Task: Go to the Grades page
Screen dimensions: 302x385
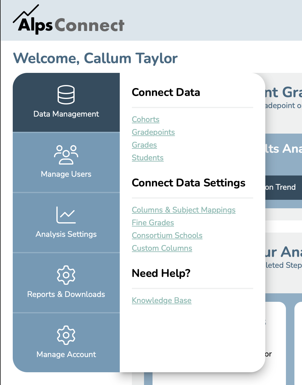Action: (x=144, y=145)
